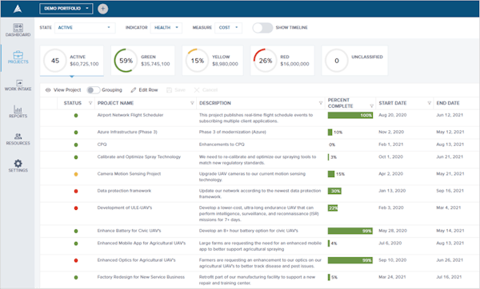
Task: Open the Indicator Health dropdown
Action: [166, 28]
